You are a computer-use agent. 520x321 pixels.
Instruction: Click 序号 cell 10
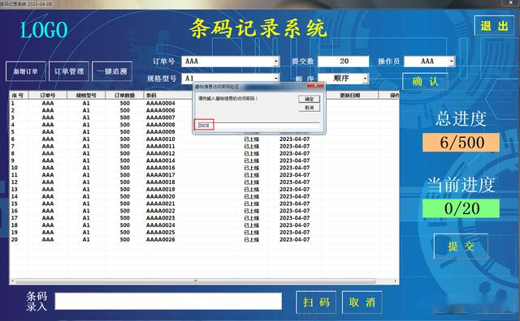(x=15, y=168)
